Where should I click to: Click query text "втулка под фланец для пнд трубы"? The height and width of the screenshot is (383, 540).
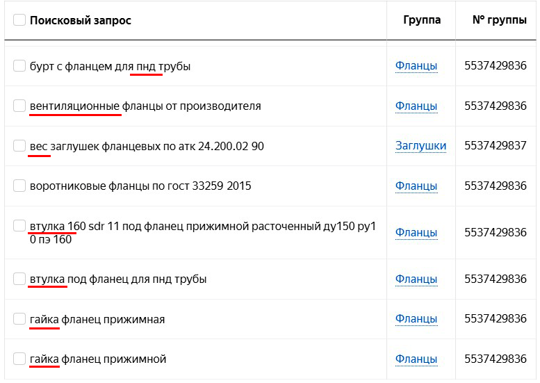pyautogui.click(x=118, y=279)
